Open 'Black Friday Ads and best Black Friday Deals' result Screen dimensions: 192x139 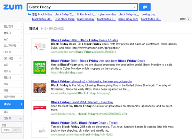pyautogui.click(x=98, y=61)
